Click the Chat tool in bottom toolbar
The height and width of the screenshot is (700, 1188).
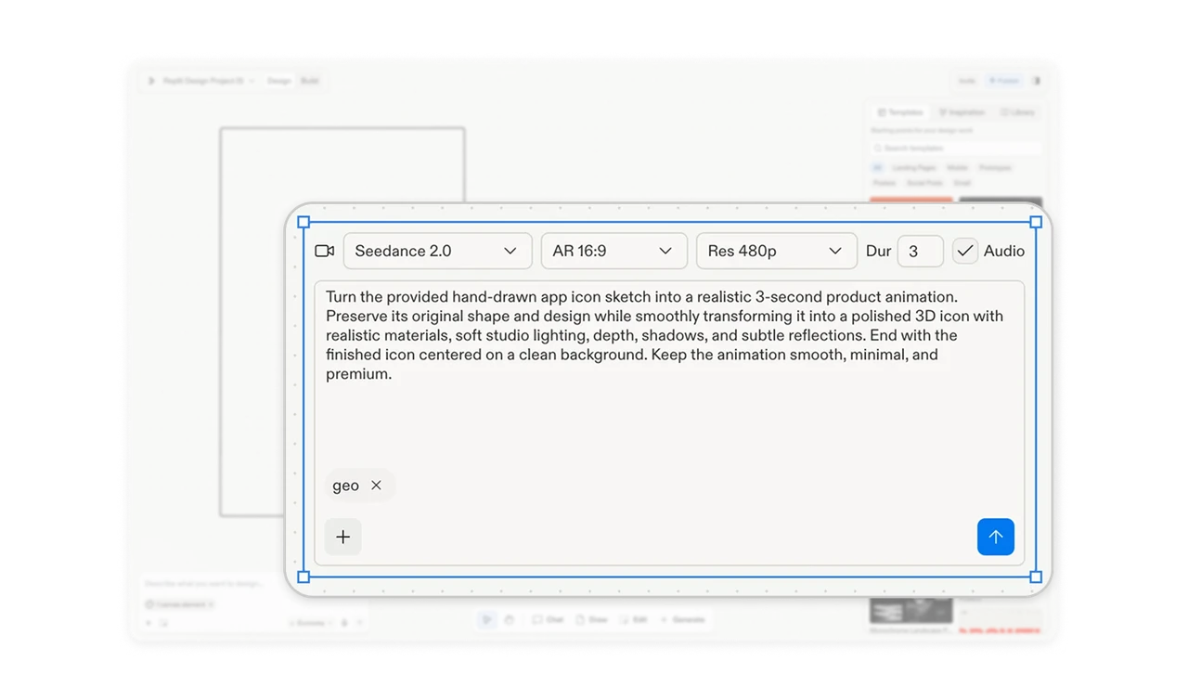point(548,619)
